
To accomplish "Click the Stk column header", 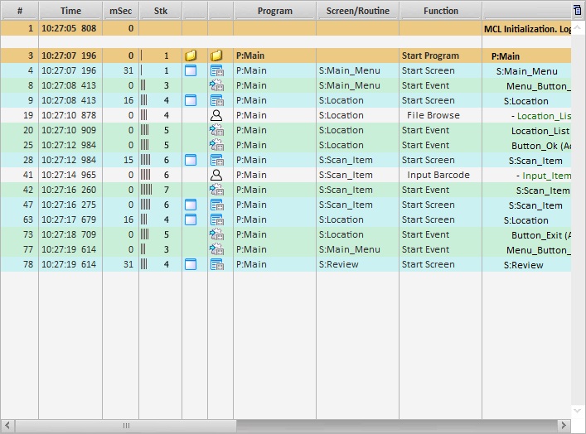I will 160,11.
